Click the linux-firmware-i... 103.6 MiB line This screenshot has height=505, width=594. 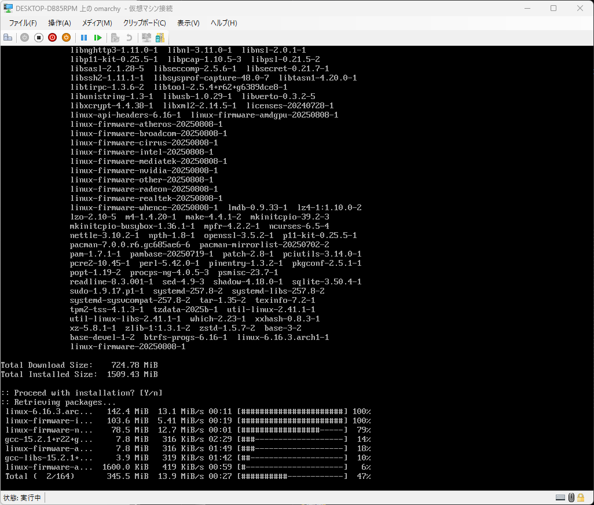tap(188, 420)
